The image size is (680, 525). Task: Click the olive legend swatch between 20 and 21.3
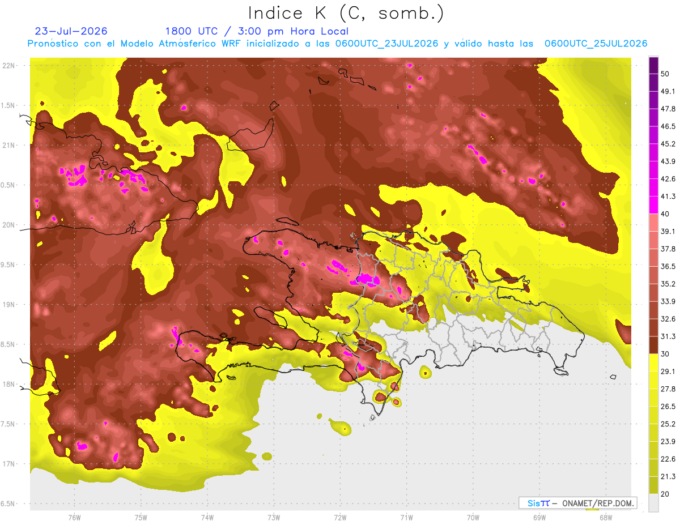click(653, 485)
